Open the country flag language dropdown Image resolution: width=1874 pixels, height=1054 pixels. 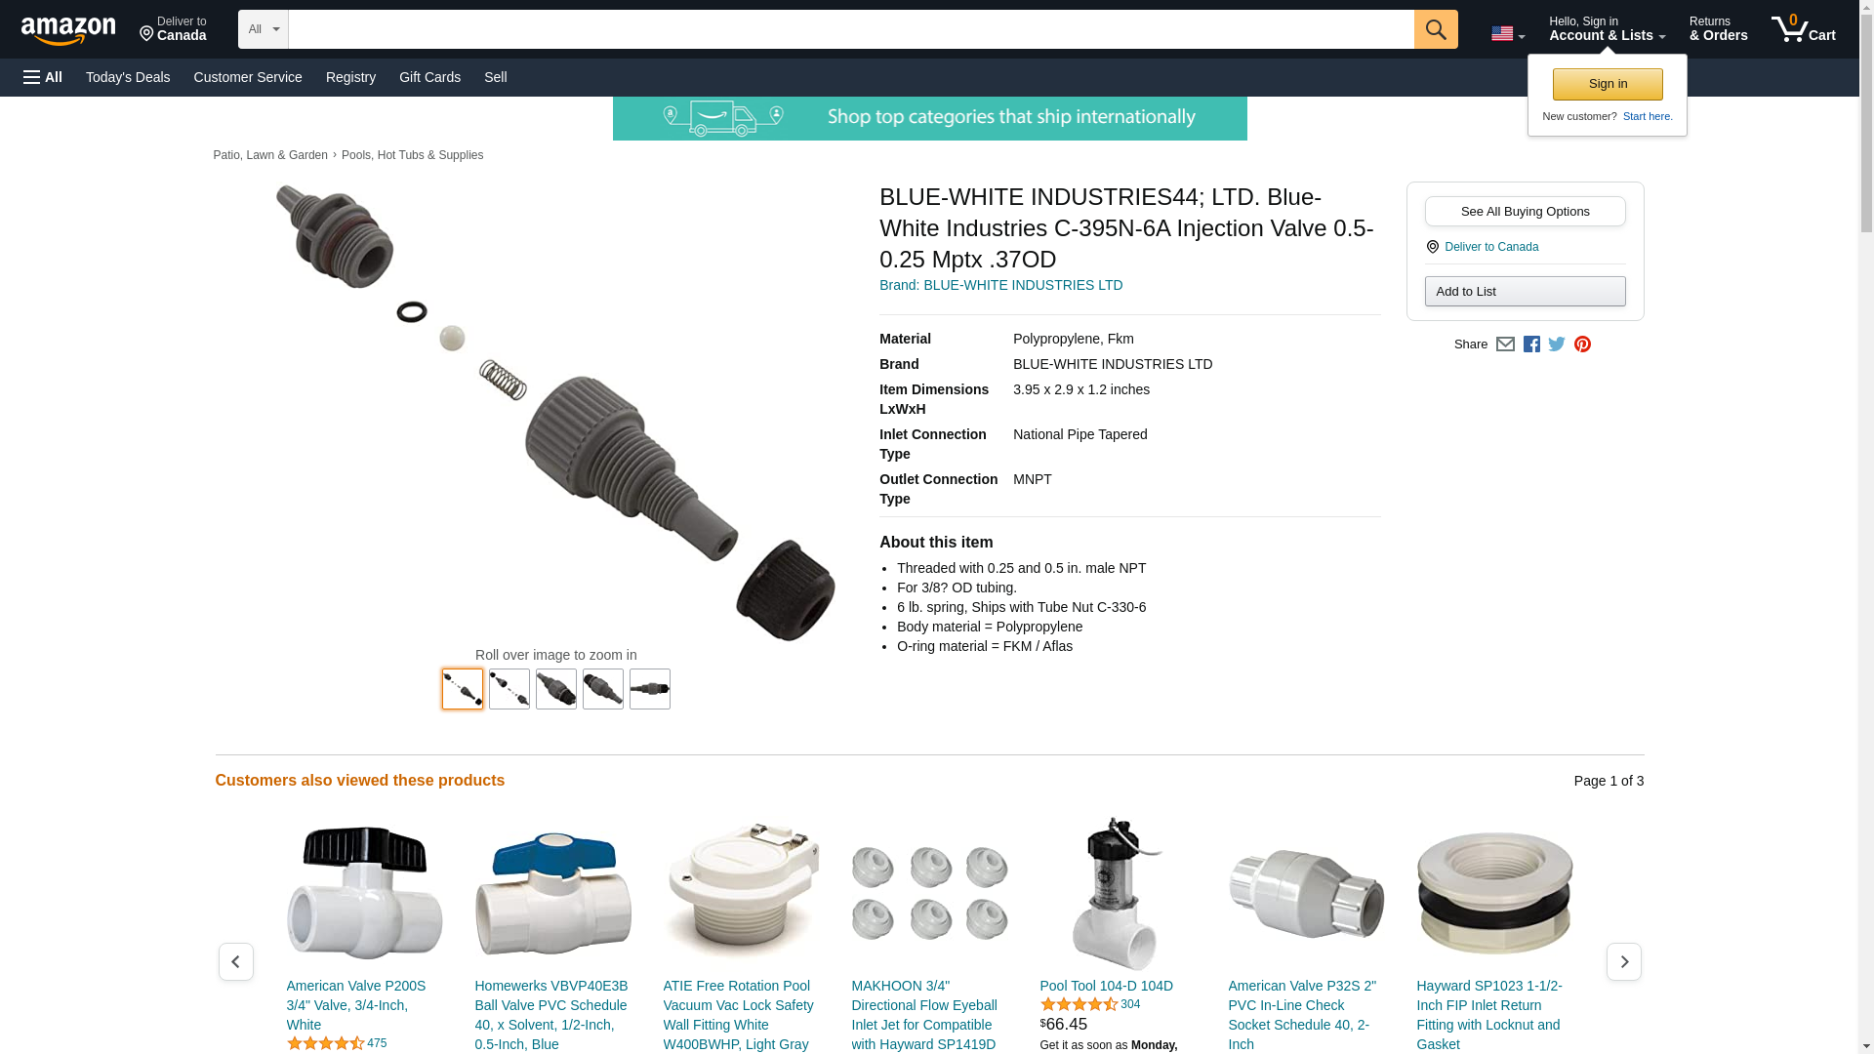[x=1508, y=33]
